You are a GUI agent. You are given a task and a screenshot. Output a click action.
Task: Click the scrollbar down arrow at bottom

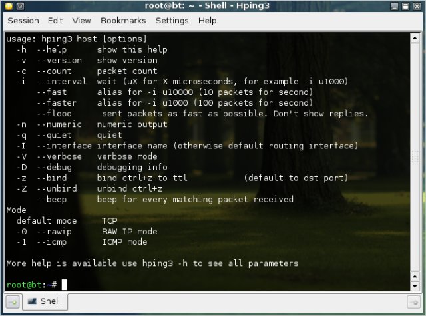click(x=415, y=286)
